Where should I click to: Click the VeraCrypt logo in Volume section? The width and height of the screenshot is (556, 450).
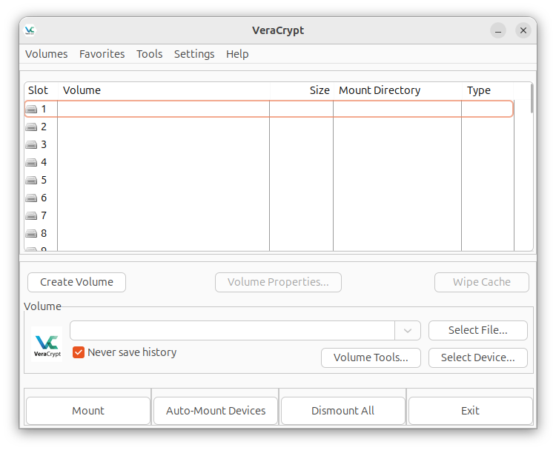pos(47,344)
